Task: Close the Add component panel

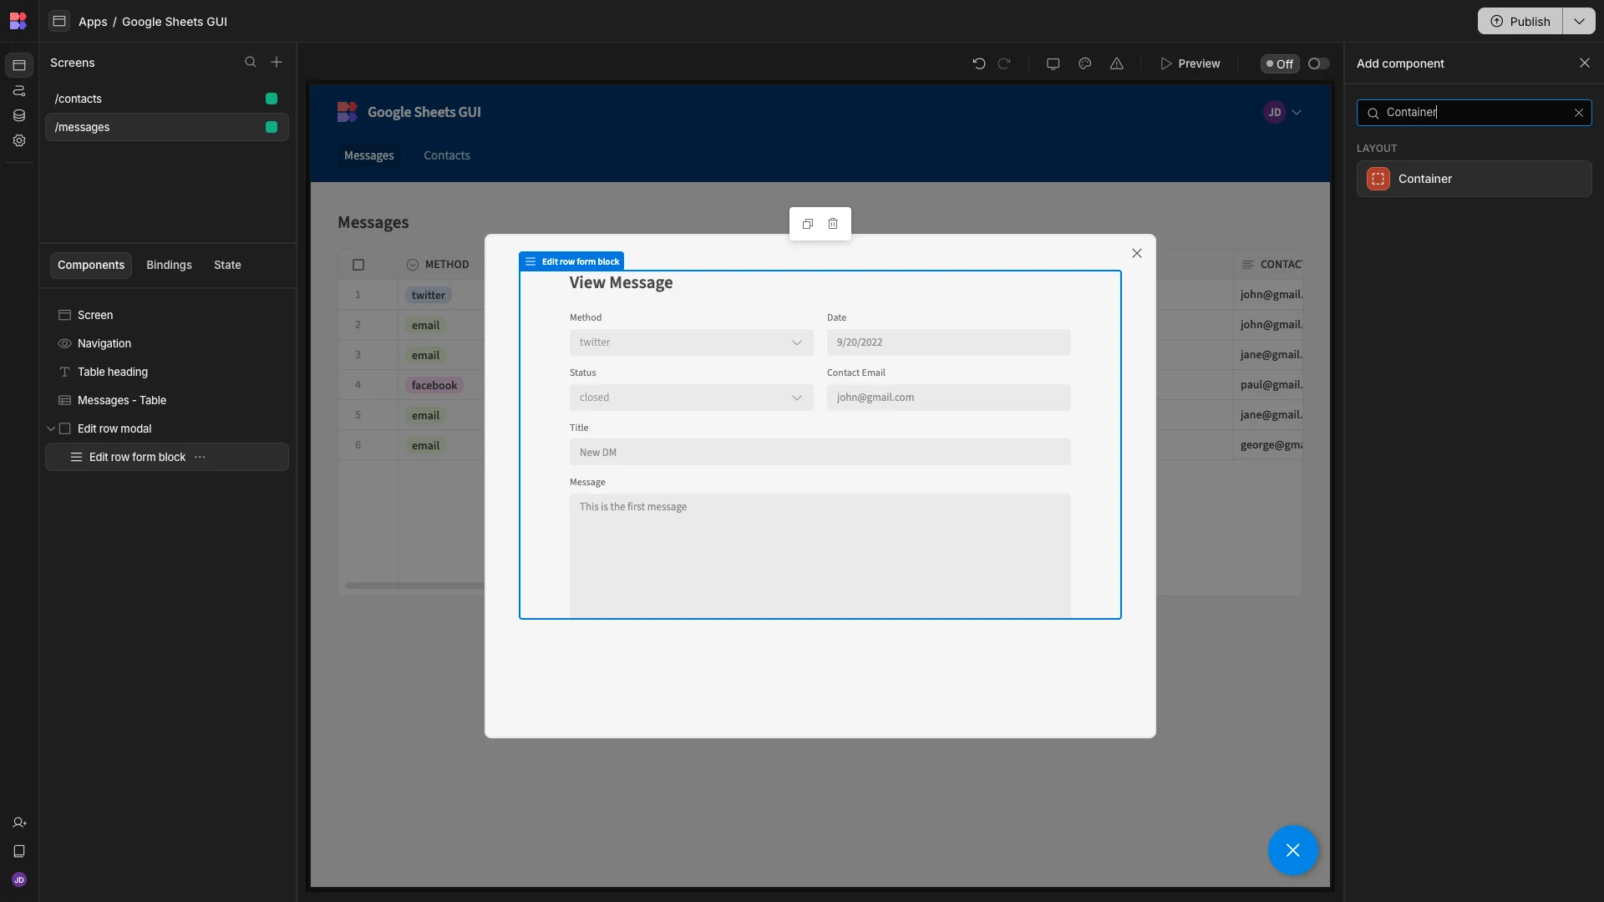Action: click(1584, 63)
